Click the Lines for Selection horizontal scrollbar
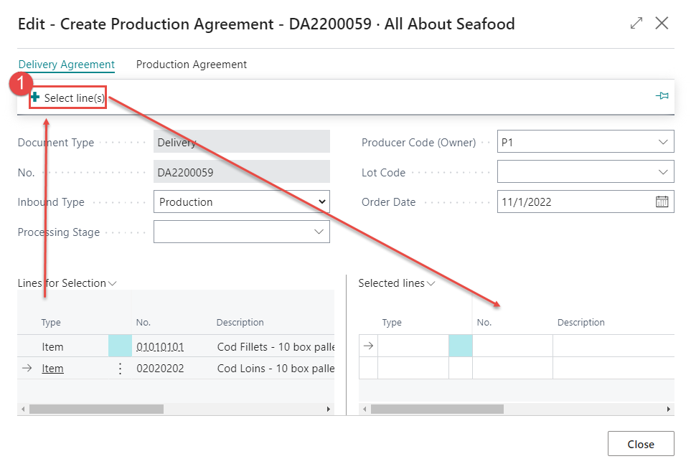The height and width of the screenshot is (474, 691). point(176,409)
